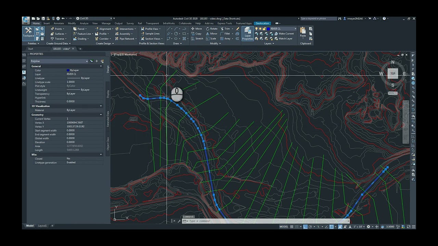
Task: Select the Mirror tool
Action: (x=212, y=33)
